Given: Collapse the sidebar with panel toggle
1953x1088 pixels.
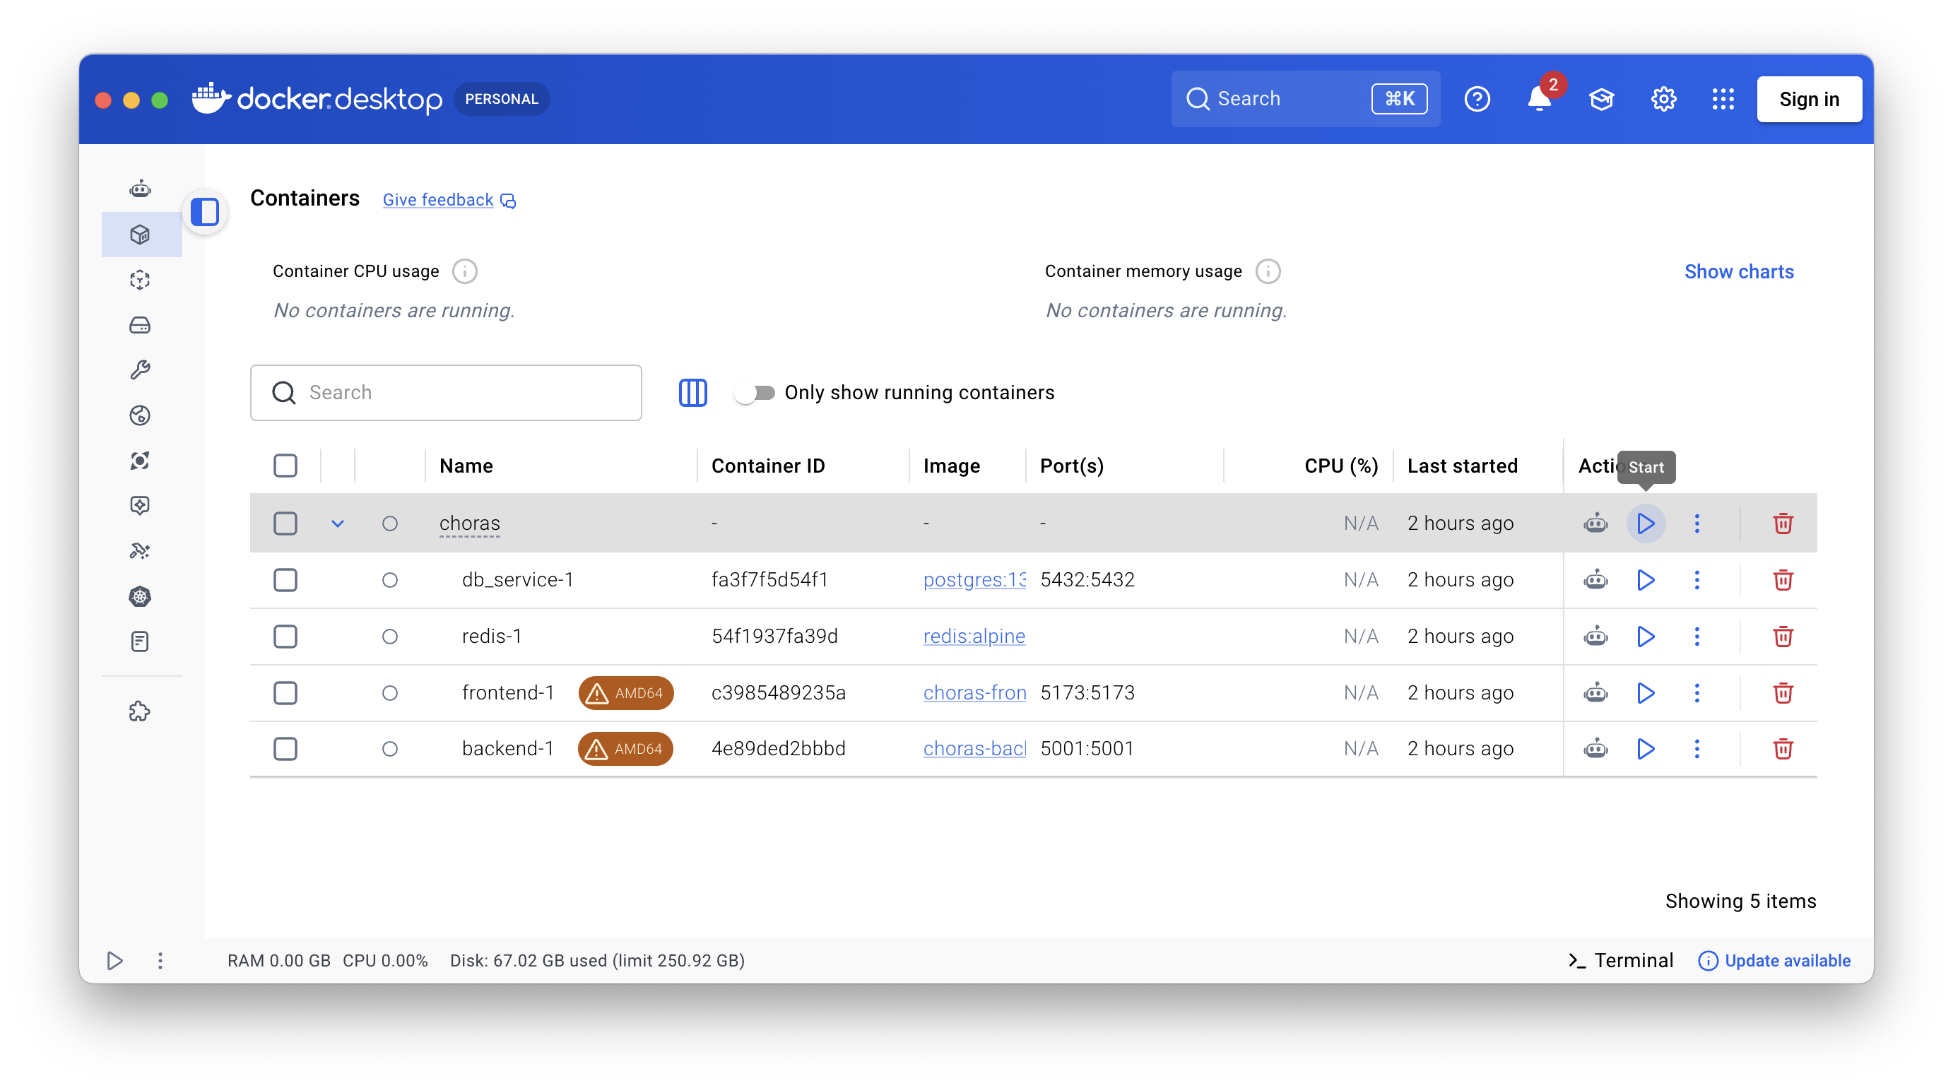Looking at the screenshot, I should tap(205, 211).
